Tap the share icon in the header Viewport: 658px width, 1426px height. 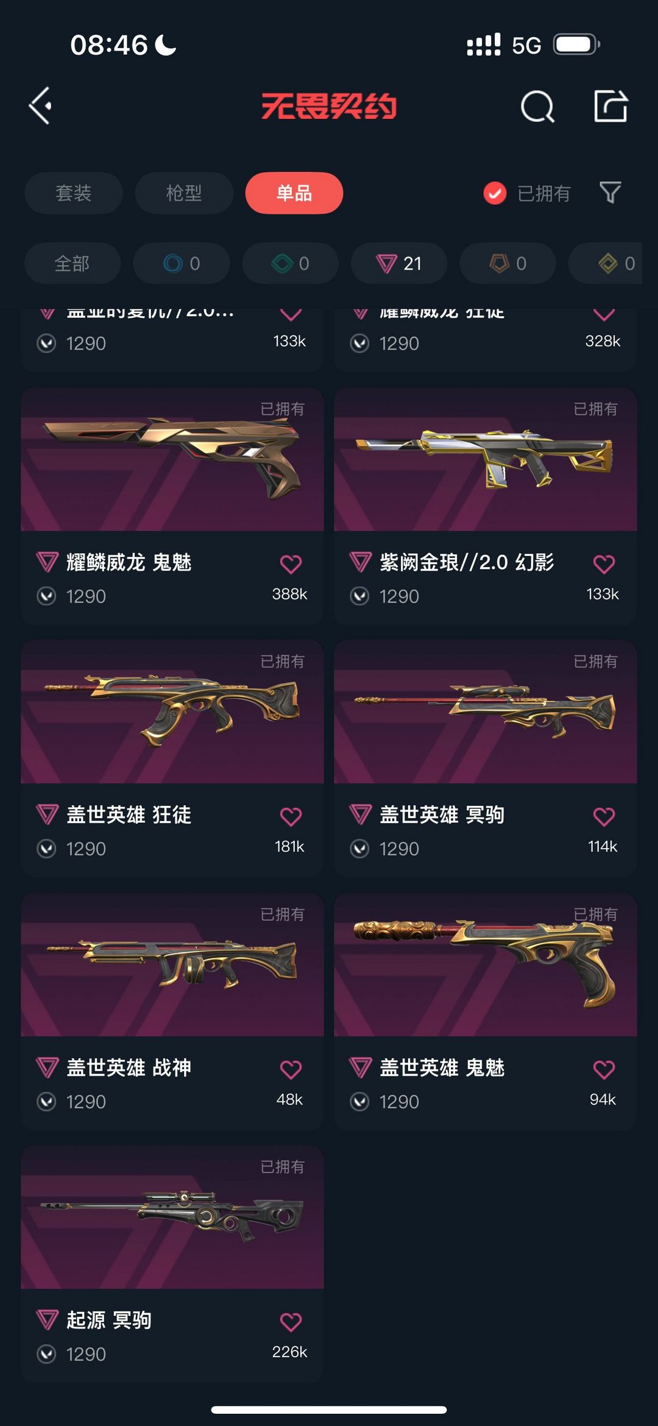pyautogui.click(x=610, y=106)
